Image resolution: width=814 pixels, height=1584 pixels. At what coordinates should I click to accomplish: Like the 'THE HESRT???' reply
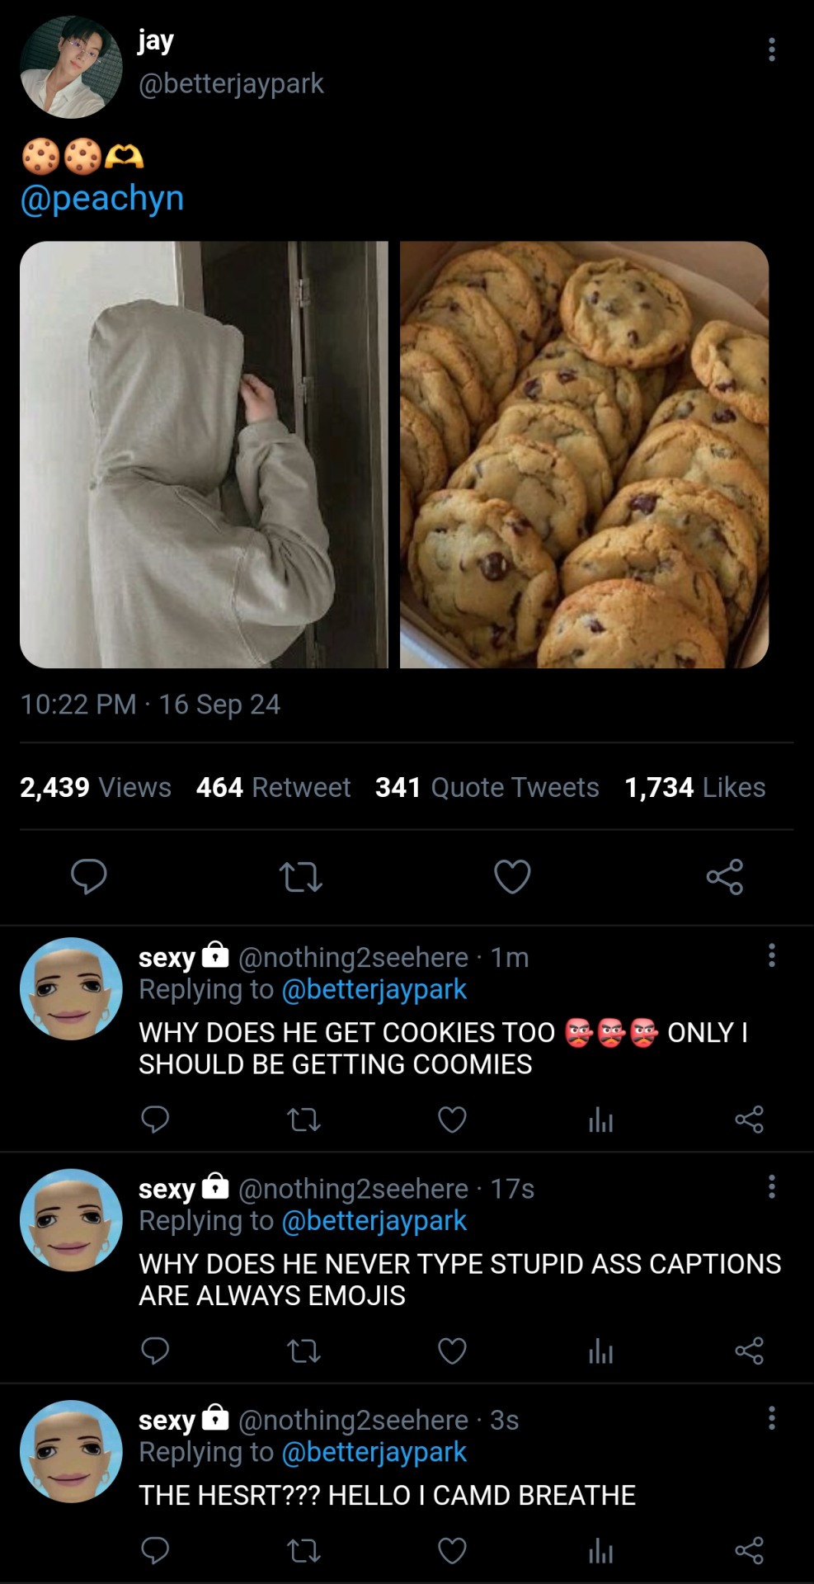click(x=452, y=1551)
